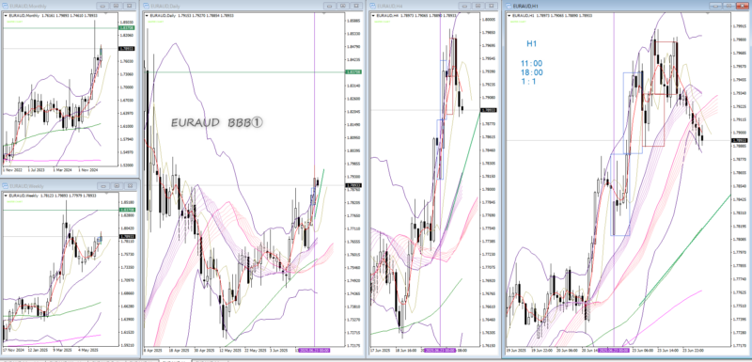The width and height of the screenshot is (752, 362).
Task: Open the dropdown arrow beside EURAUD,Weekly chart label
Action: point(6,196)
